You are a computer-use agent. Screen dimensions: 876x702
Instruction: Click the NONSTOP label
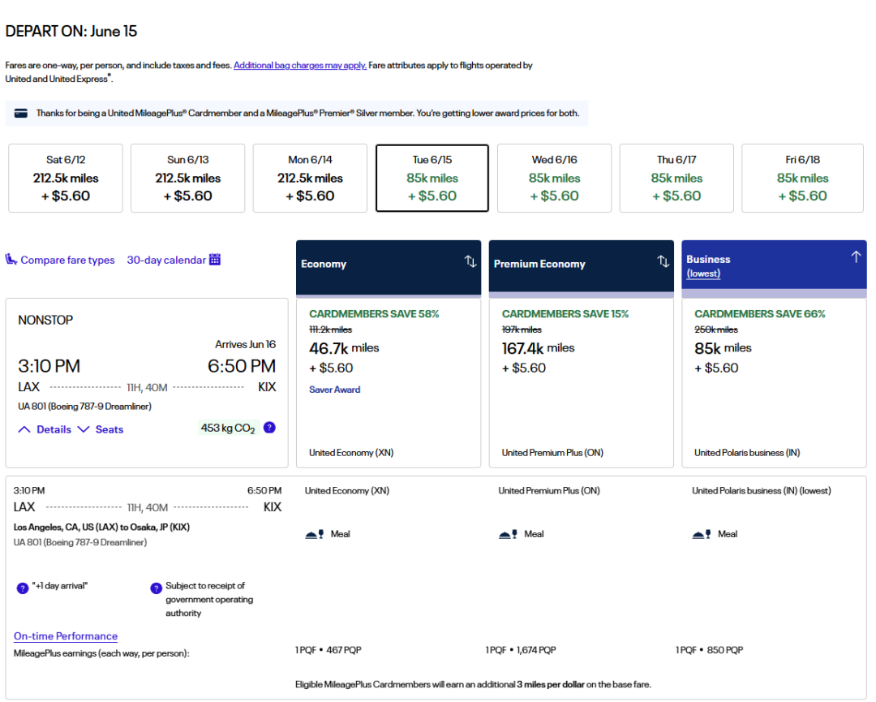click(x=45, y=321)
